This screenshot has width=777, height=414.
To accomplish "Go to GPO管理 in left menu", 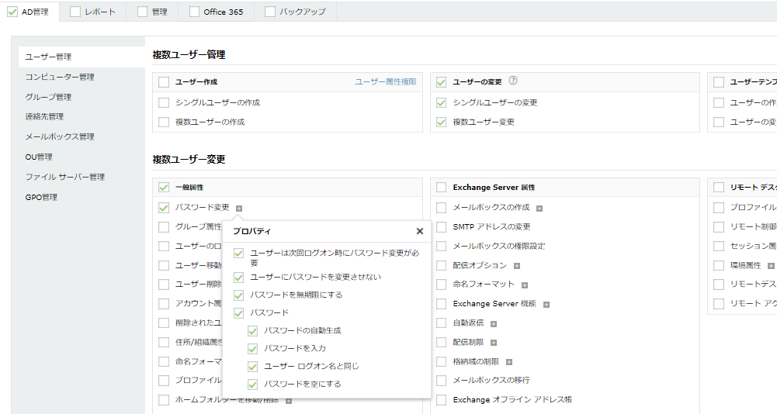I will point(41,197).
